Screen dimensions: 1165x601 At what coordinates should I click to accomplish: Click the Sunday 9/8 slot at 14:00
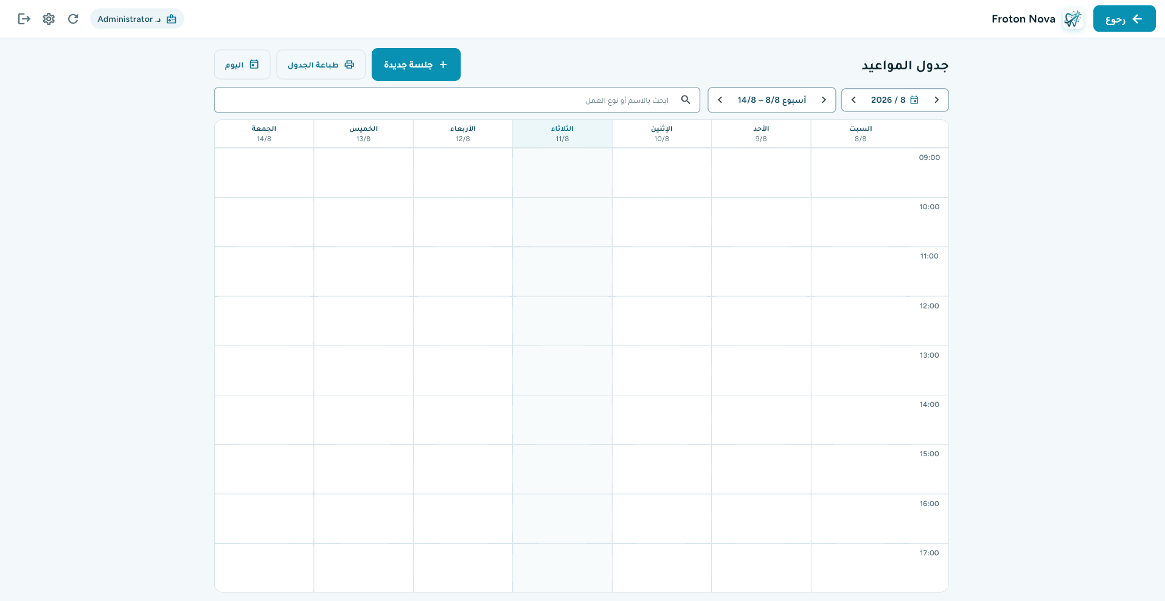pyautogui.click(x=761, y=420)
